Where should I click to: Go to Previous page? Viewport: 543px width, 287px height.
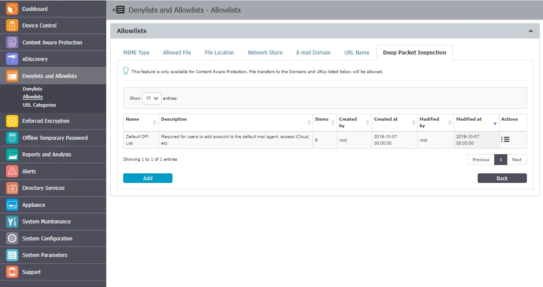click(x=481, y=159)
